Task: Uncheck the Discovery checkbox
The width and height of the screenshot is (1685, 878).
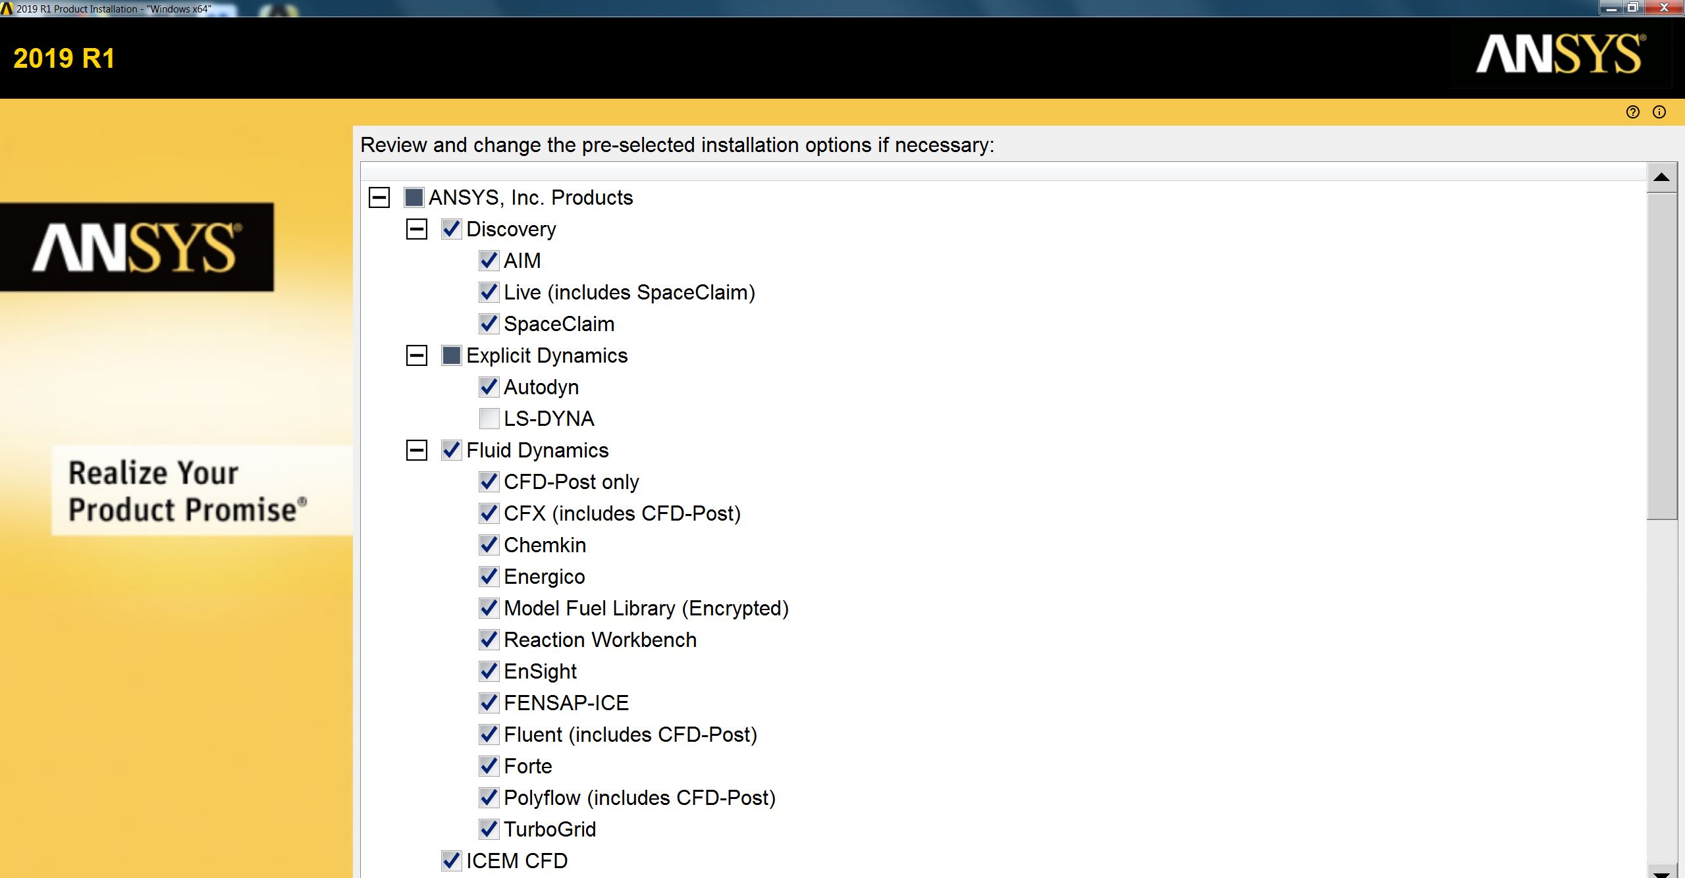Action: click(x=451, y=229)
